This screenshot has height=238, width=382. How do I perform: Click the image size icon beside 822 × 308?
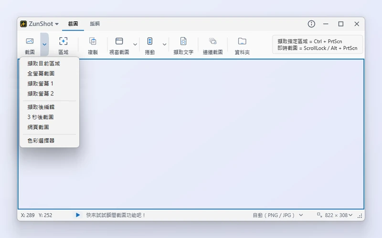click(x=319, y=215)
